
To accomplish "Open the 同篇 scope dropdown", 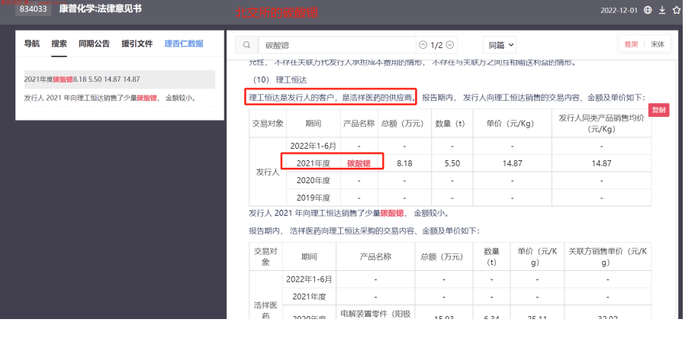I will (x=501, y=45).
